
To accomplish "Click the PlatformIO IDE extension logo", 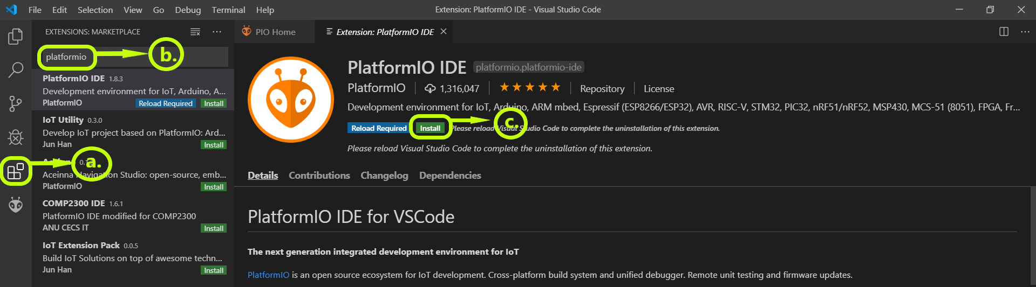I will pos(291,100).
